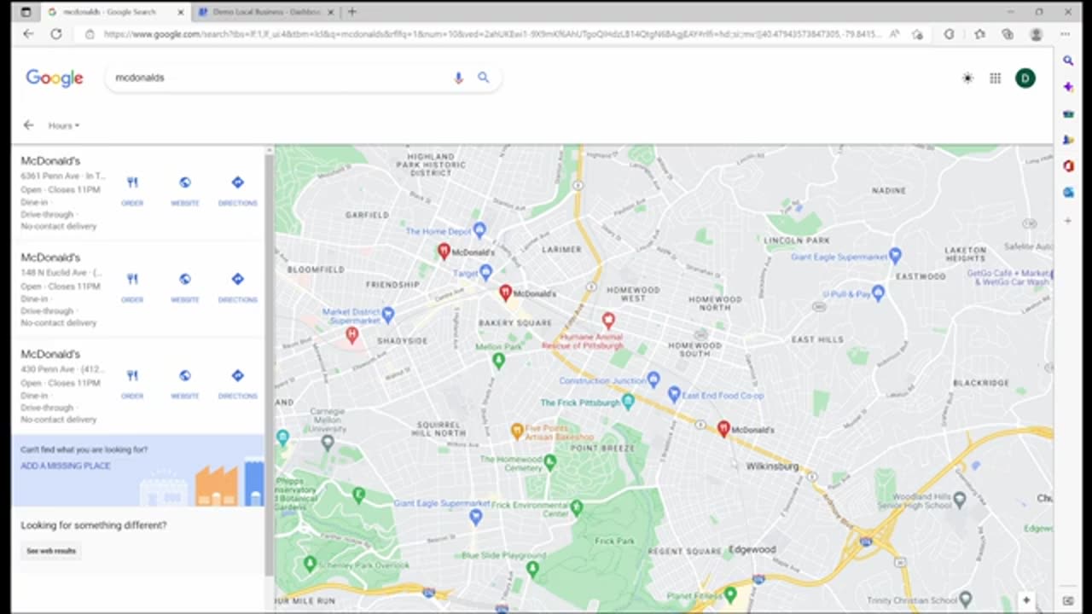
Task: Click the add plus icon in the Edge sidebar
Action: point(1068,221)
